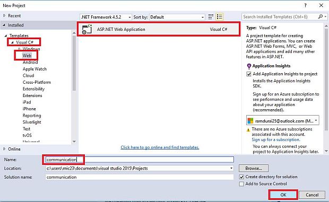Click the Cancel button

(312, 195)
